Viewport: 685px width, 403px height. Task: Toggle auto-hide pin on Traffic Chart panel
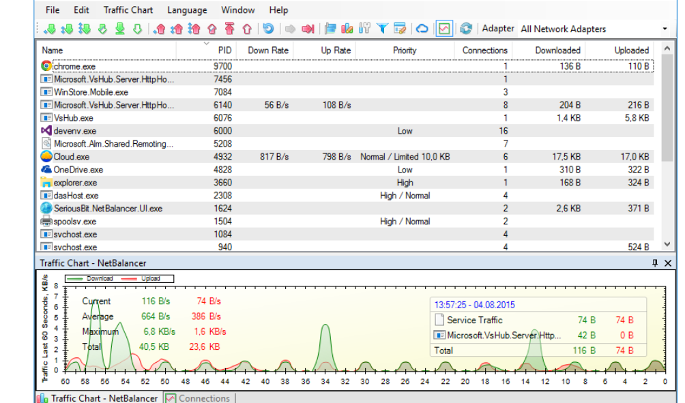(656, 263)
